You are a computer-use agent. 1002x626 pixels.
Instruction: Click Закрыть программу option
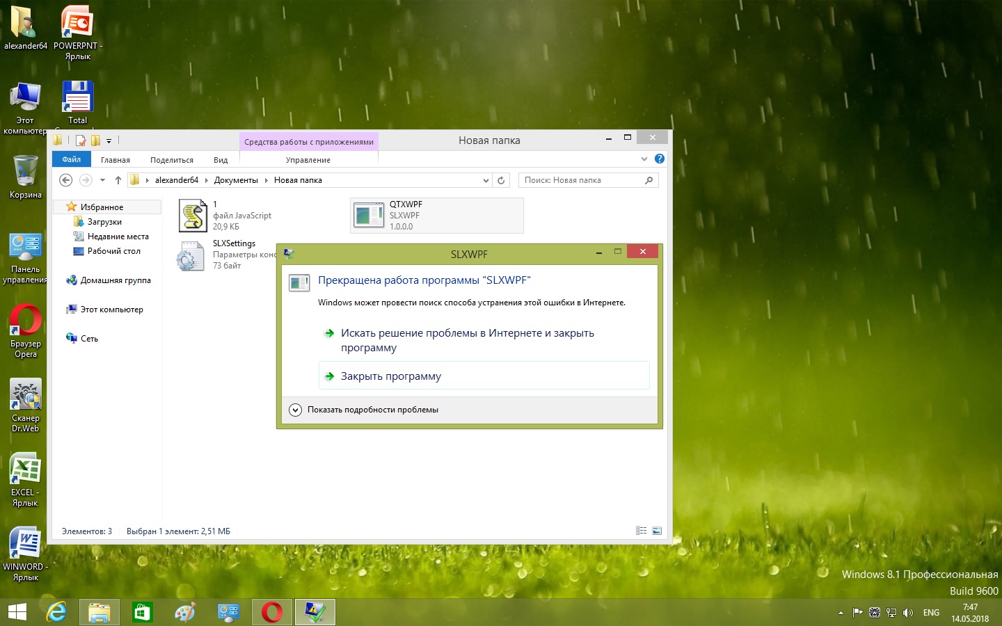click(391, 376)
